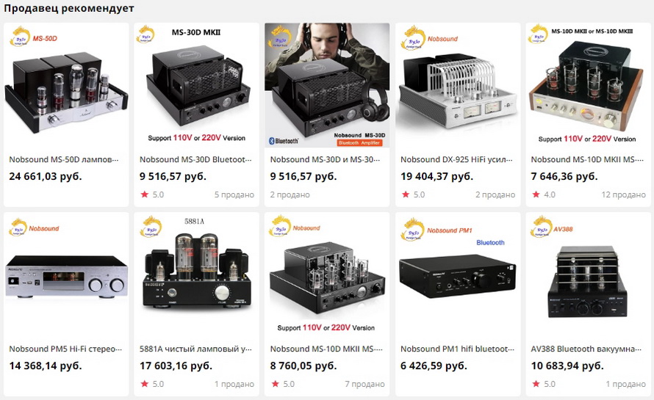Click the AV388 Bluetooth вакуумна… title
Screen dimensions: 654x400
pyautogui.click(x=586, y=349)
